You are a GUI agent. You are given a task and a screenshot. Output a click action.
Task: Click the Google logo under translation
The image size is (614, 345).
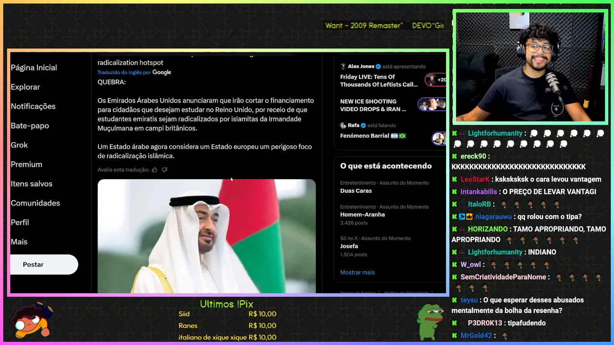[162, 72]
